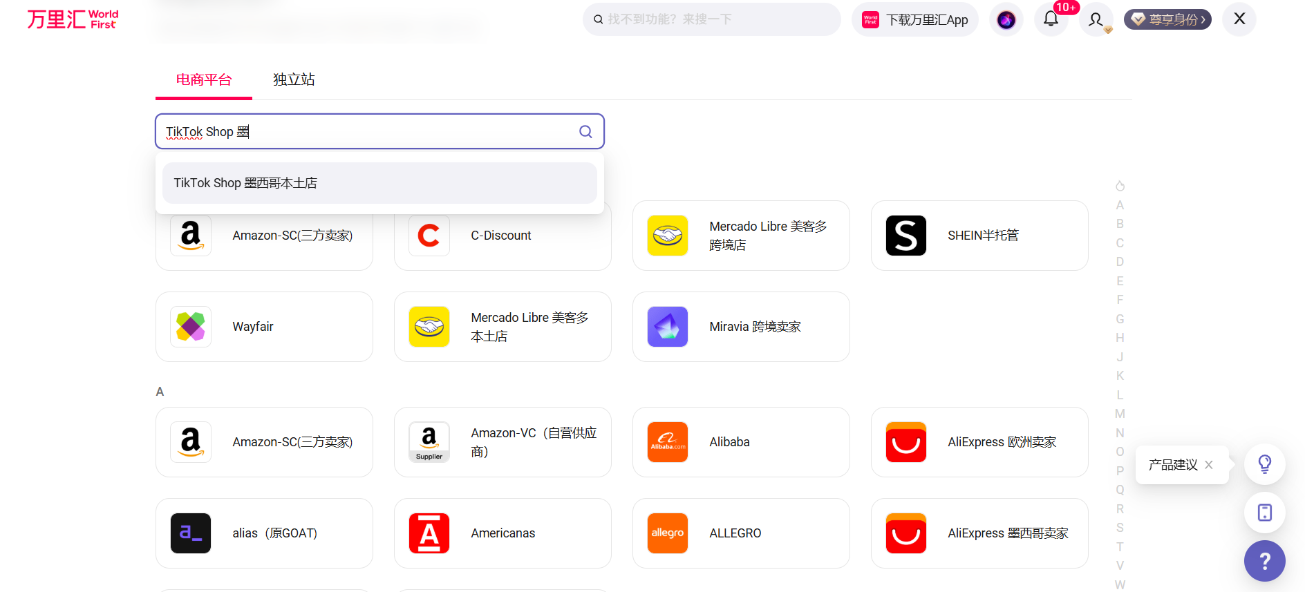Click the Americanas logo icon
Screen dimensions: 1305x592
429,533
